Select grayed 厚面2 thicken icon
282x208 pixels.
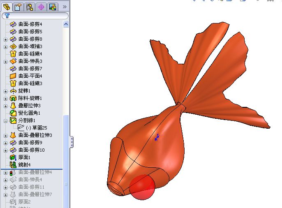[x=13, y=202]
